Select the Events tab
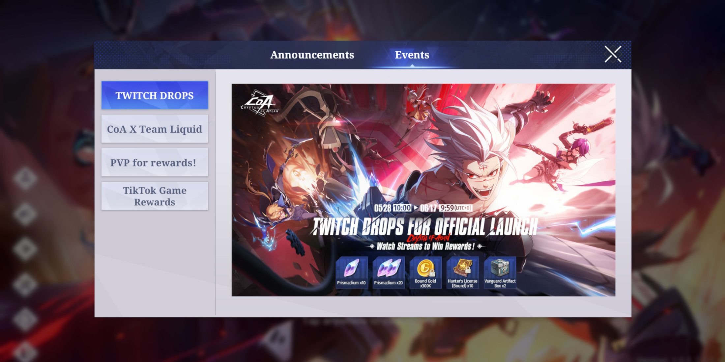Viewport: 725px width, 362px height. (x=412, y=55)
